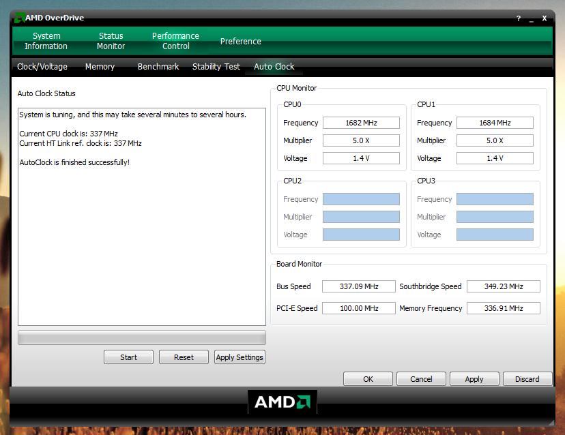Viewport: 565px width, 435px height.
Task: Switch to the Memory tab
Action: pyautogui.click(x=100, y=67)
